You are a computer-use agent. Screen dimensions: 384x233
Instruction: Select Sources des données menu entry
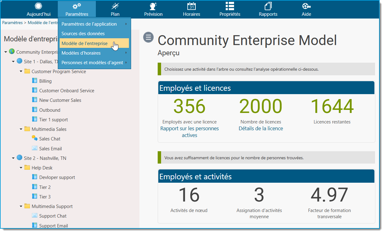tap(94, 34)
